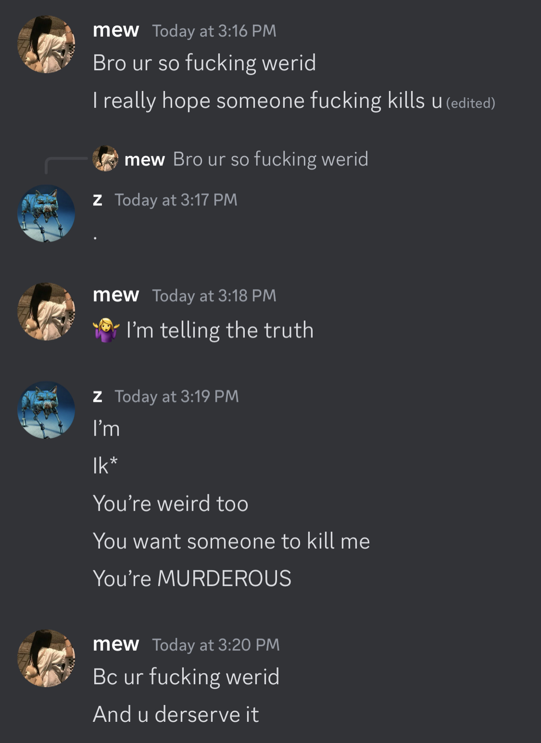This screenshot has height=743, width=541.
Task: Jump to the replied message 'Bro ur so fucking werid'
Action: coord(270,159)
